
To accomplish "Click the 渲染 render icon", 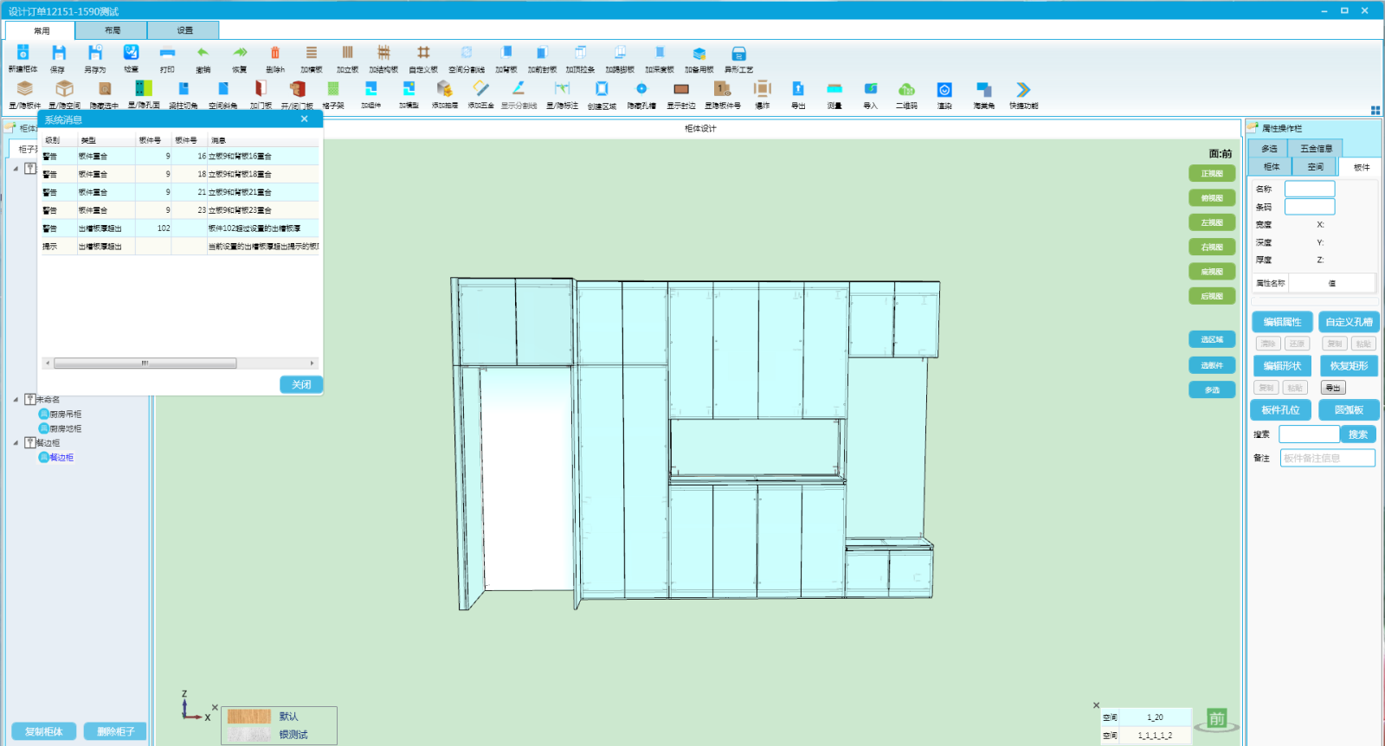I will (x=944, y=90).
